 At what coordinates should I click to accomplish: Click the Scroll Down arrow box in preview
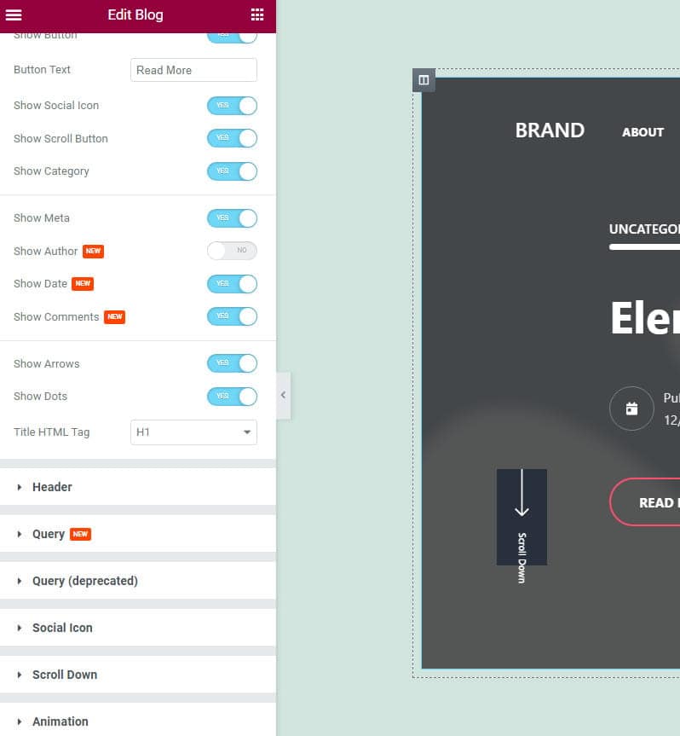pos(522,517)
